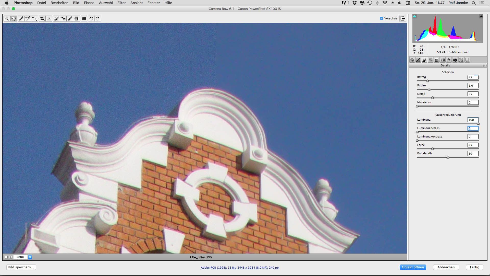Open the Bild menu
This screenshot has width=490, height=276.
(x=76, y=3)
